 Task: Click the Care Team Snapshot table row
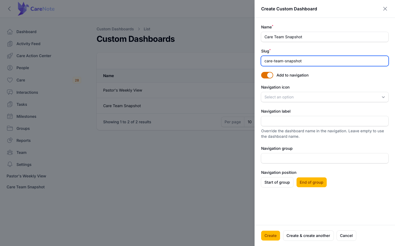[x=176, y=106]
